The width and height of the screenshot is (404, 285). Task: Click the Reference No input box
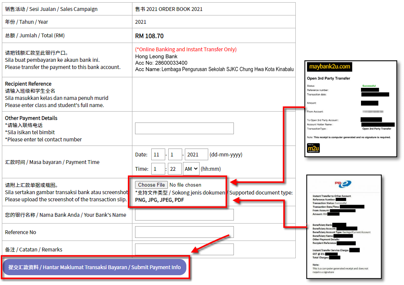coord(184,232)
